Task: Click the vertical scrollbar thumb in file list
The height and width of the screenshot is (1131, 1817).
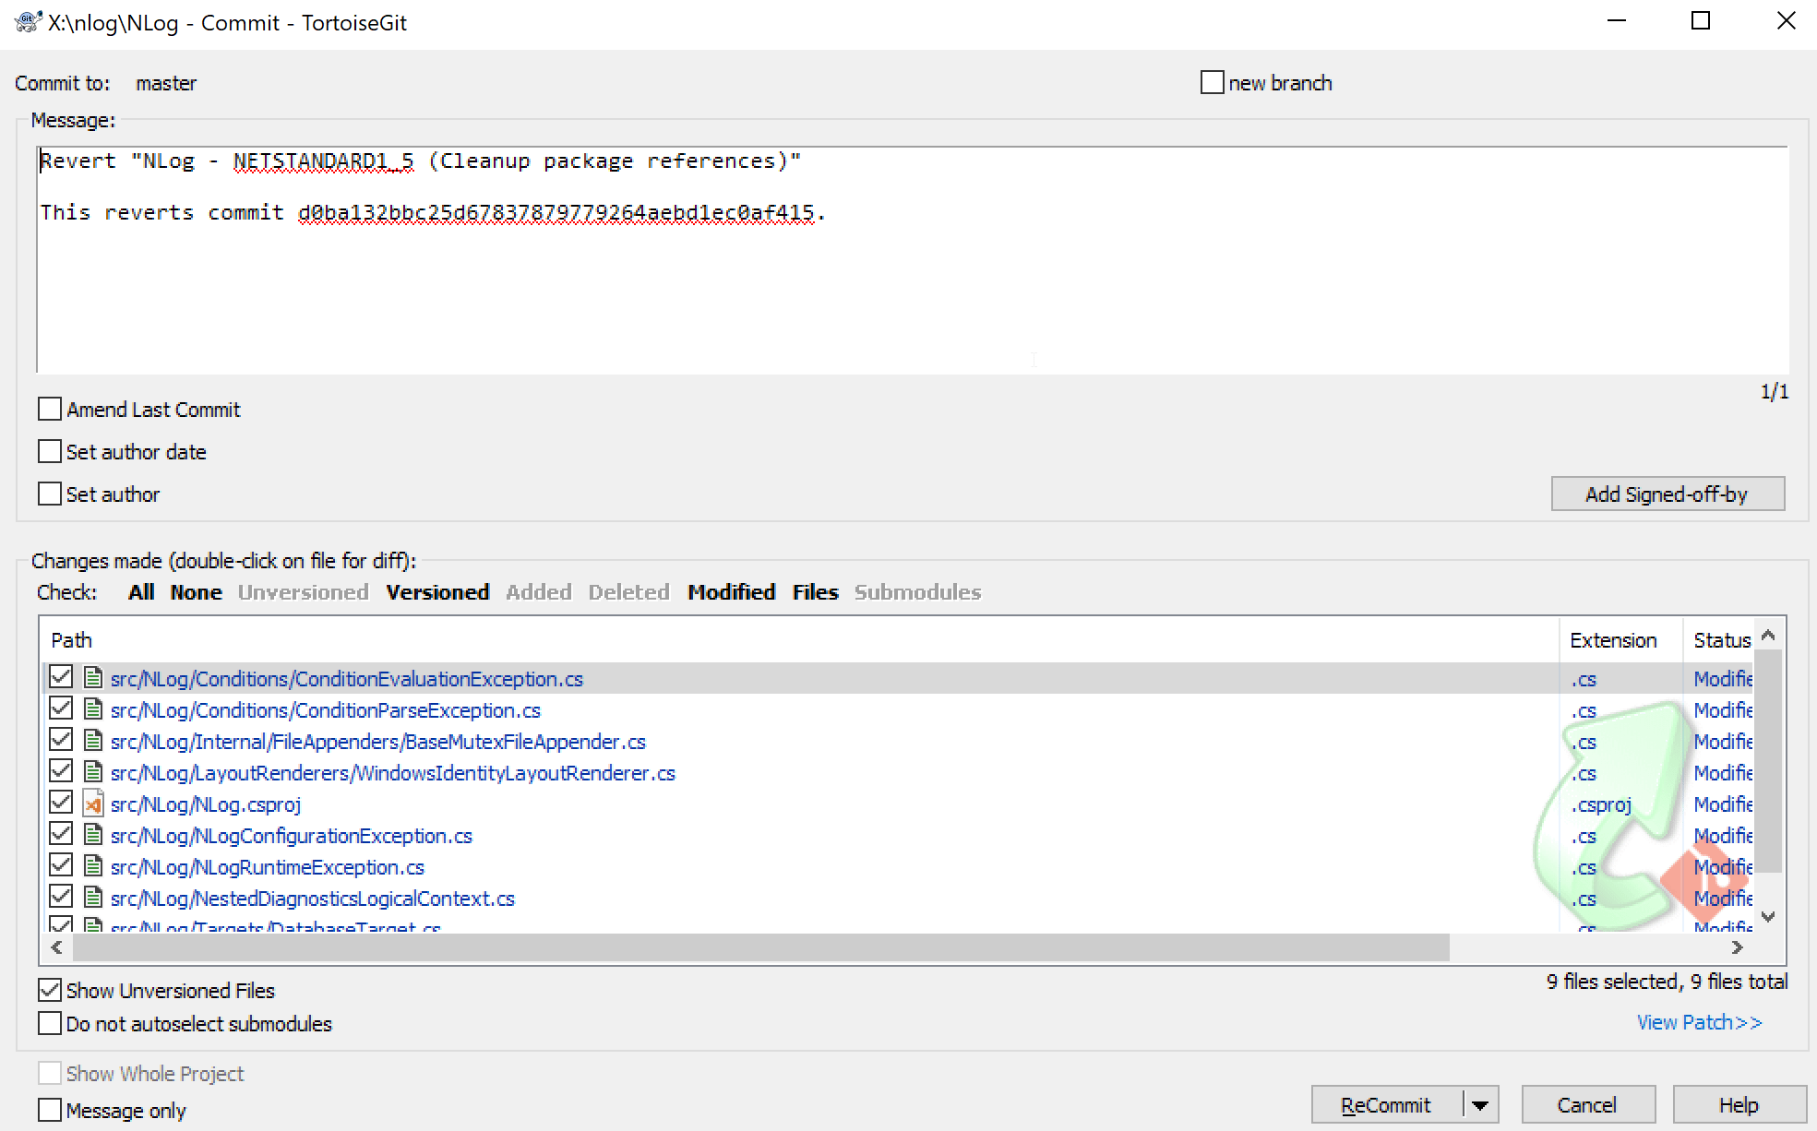Action: tap(1768, 760)
